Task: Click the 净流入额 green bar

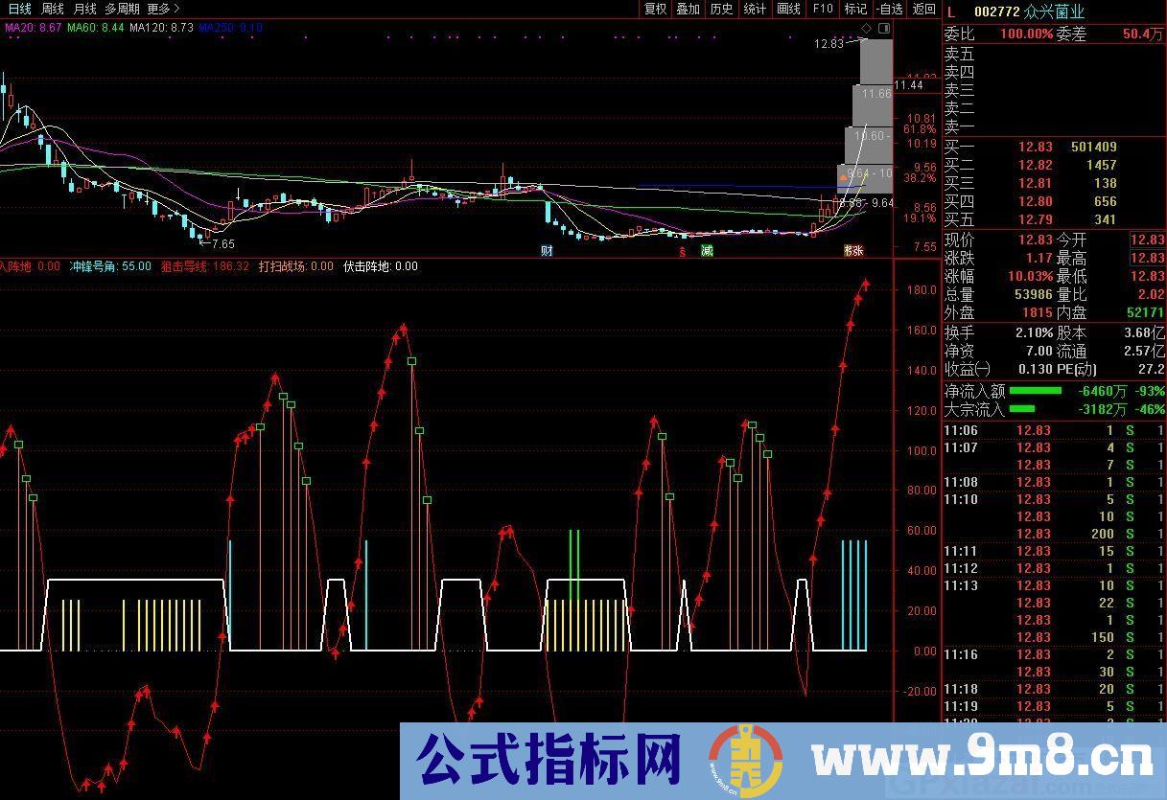Action: tap(1036, 391)
